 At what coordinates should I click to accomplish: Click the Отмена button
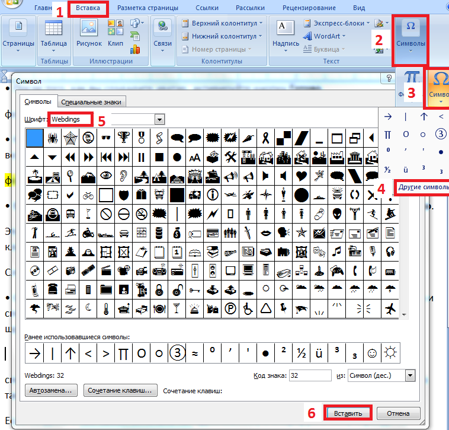(x=398, y=413)
